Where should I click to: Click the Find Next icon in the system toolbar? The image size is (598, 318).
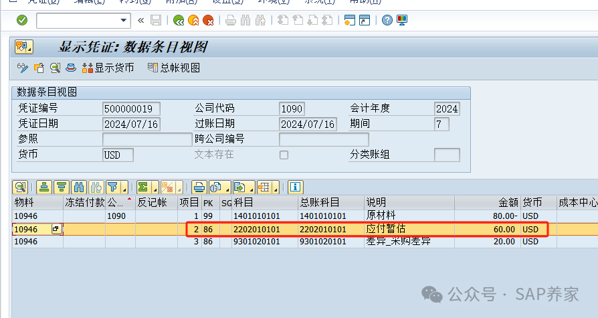(x=260, y=20)
